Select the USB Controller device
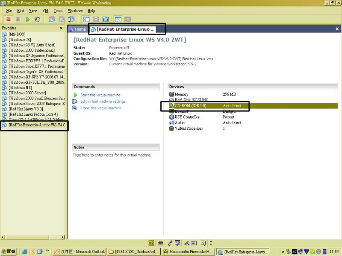Viewport: 342px width, 256px height. tap(253, 117)
